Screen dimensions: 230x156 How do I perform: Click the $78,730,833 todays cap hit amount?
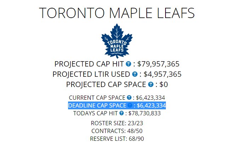pyautogui.click(x=145, y=113)
